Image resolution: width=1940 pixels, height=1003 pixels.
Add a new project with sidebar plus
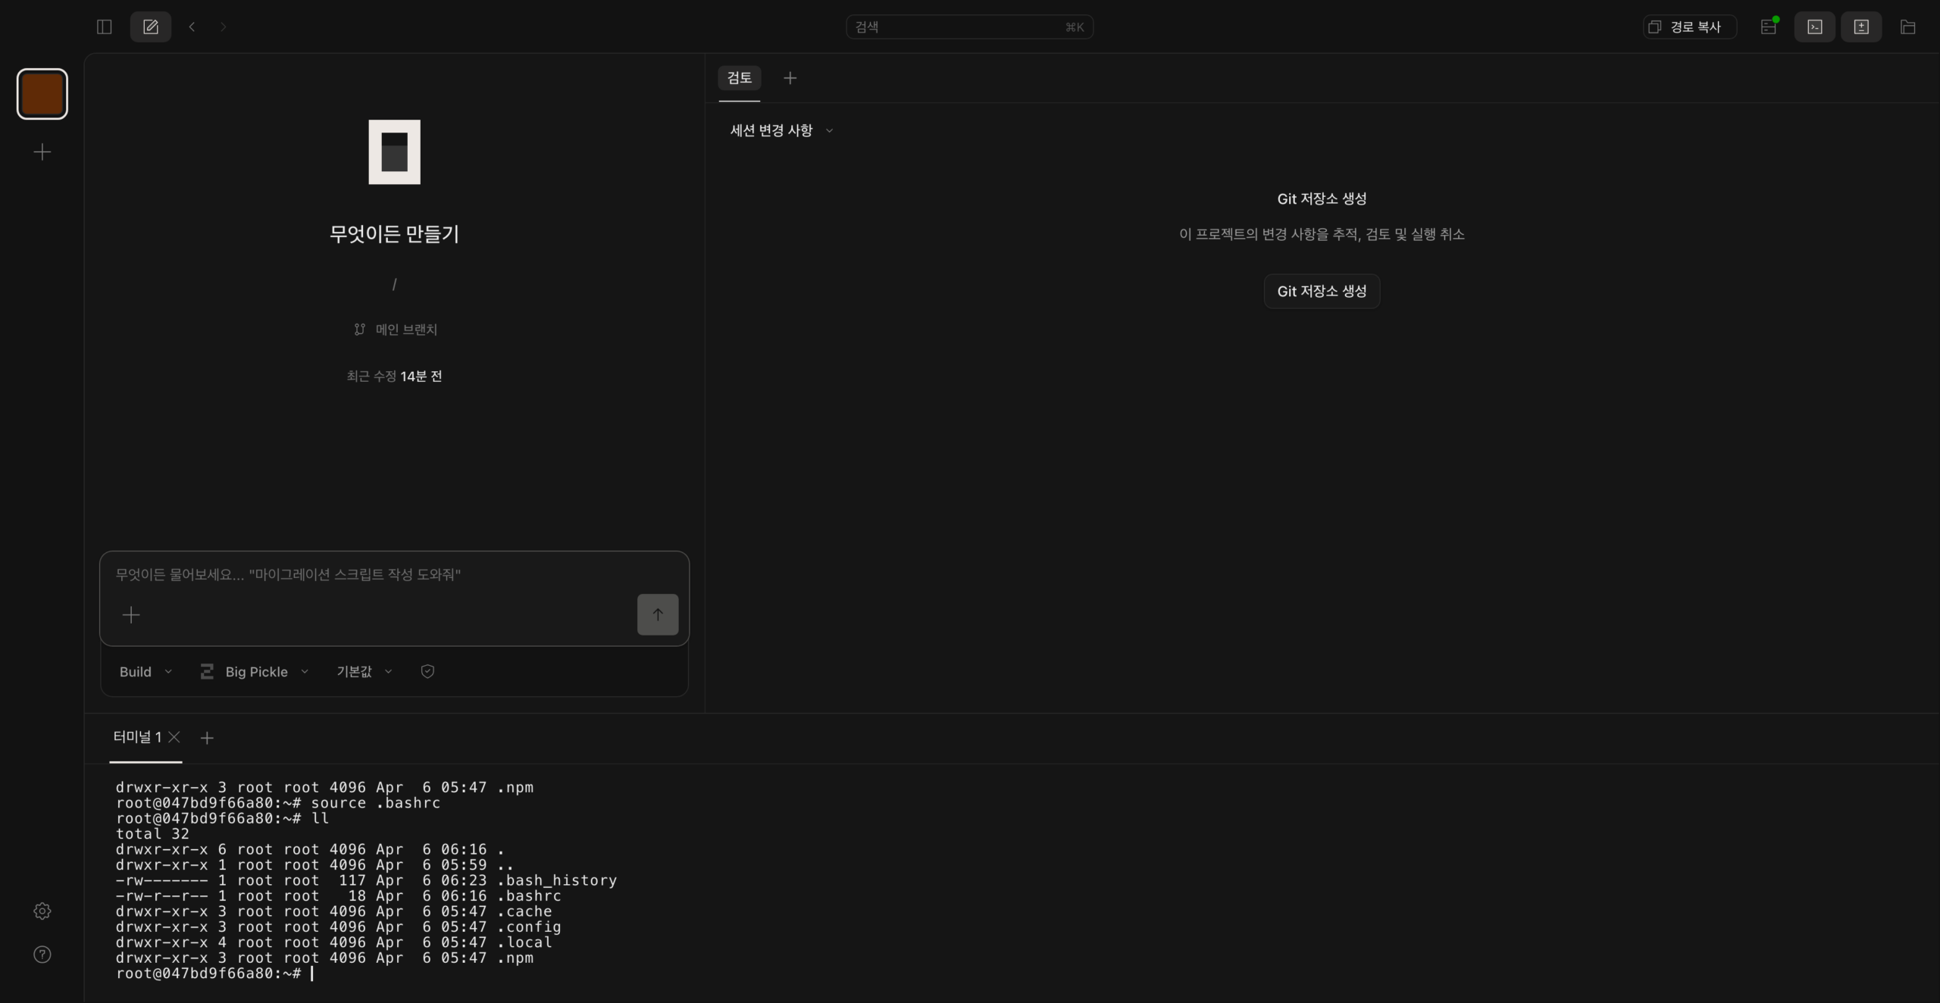(42, 152)
